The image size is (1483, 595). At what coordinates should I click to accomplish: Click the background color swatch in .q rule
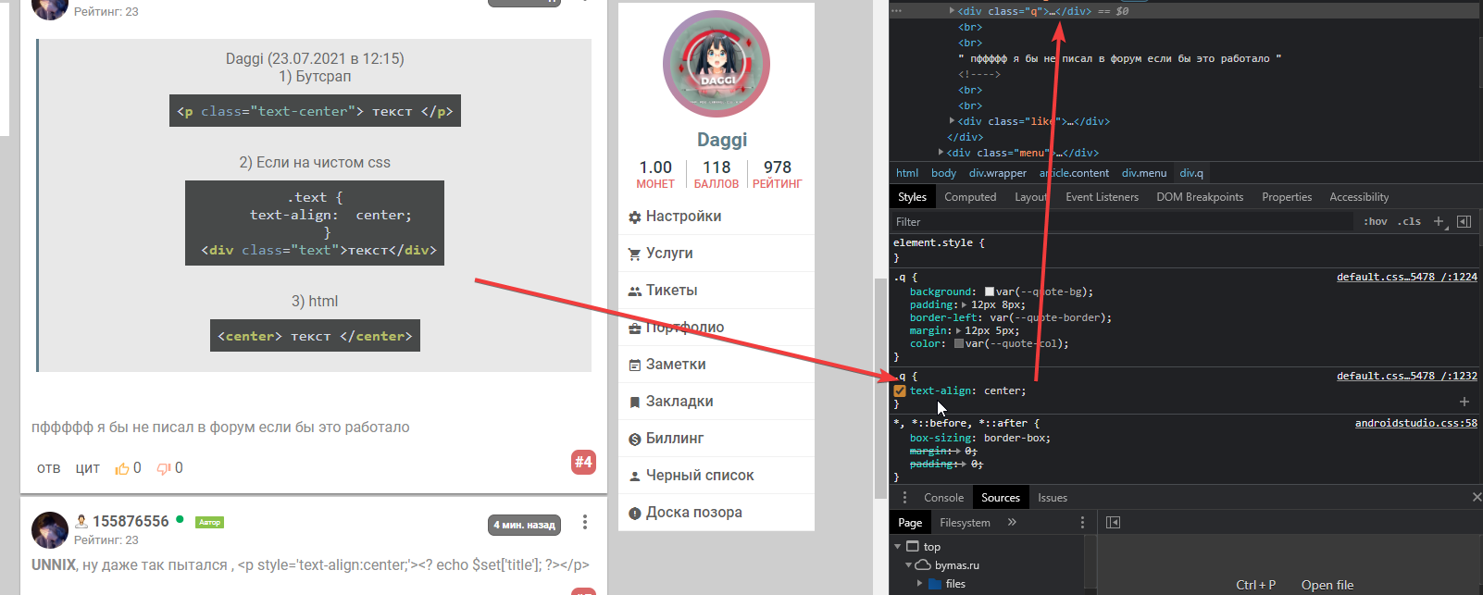click(990, 292)
